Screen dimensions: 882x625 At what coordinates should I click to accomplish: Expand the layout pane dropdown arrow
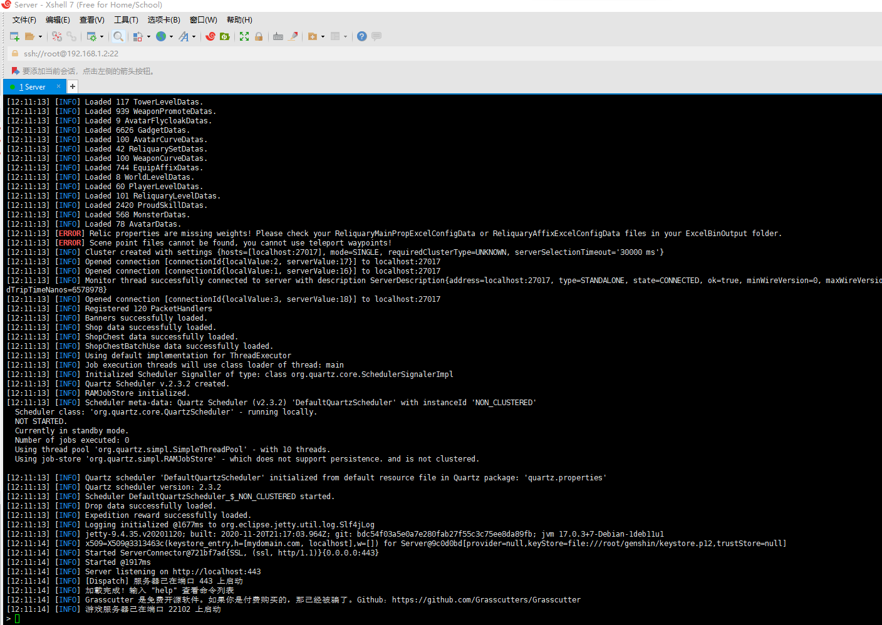click(346, 36)
